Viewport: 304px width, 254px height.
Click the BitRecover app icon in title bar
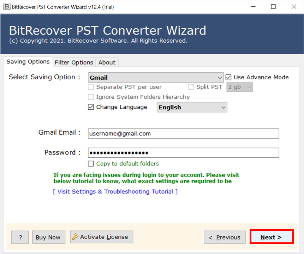(x=7, y=7)
